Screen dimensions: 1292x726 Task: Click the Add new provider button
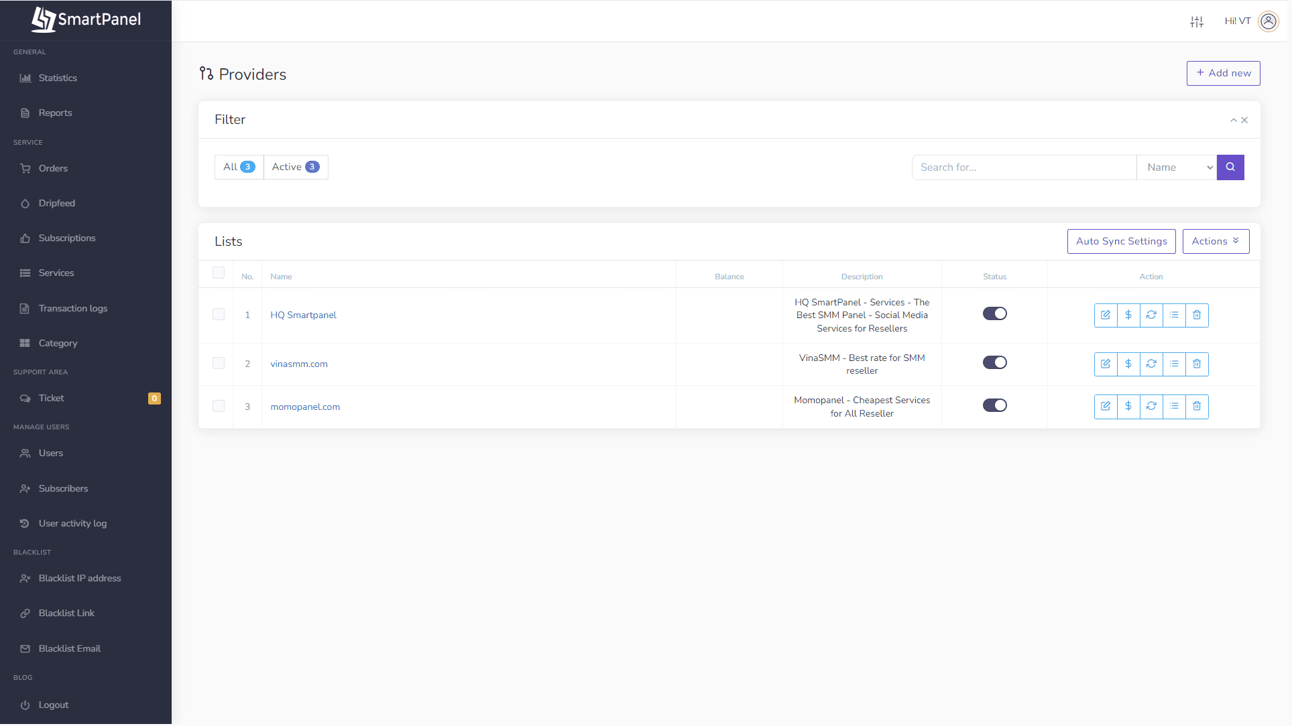click(1223, 73)
